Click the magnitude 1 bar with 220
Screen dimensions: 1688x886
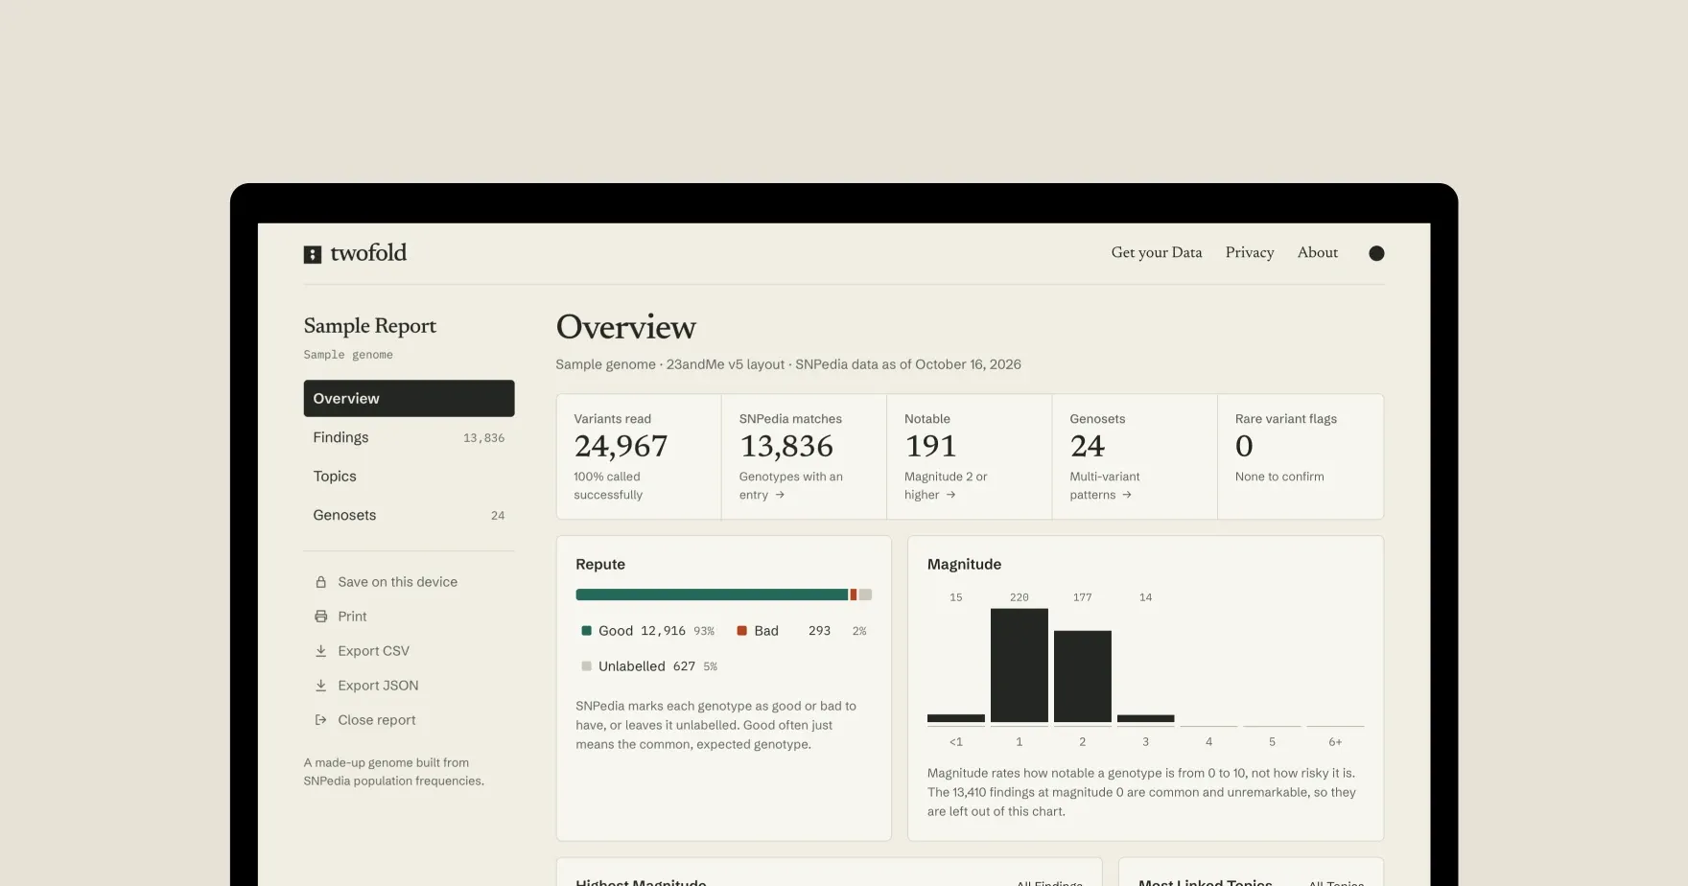click(x=1019, y=665)
